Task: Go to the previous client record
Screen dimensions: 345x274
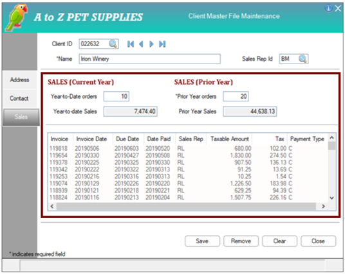Action: (141, 44)
